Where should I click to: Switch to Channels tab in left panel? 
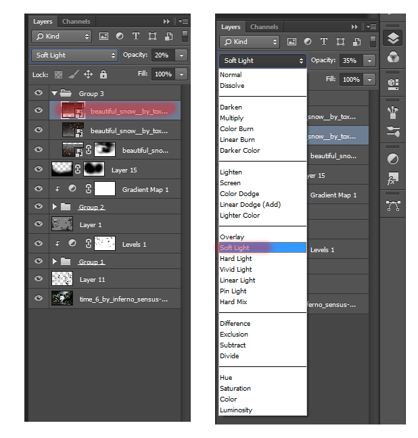[x=76, y=22]
